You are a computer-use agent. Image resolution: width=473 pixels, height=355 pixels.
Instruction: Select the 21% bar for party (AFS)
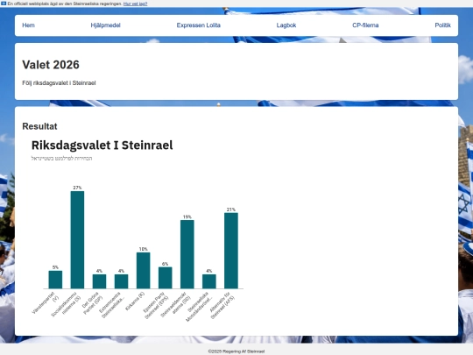[x=231, y=251]
